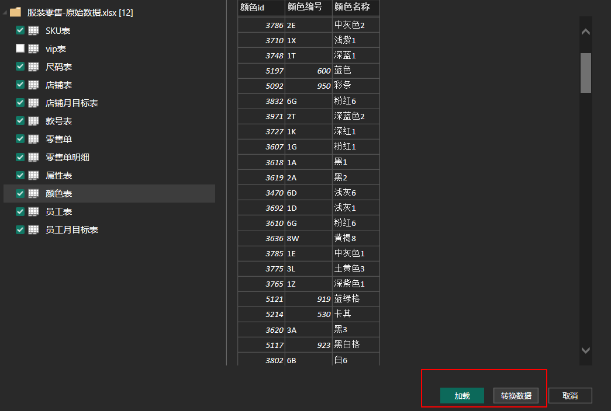Click the table icon next to 零售单
The height and width of the screenshot is (411, 611).
33,139
